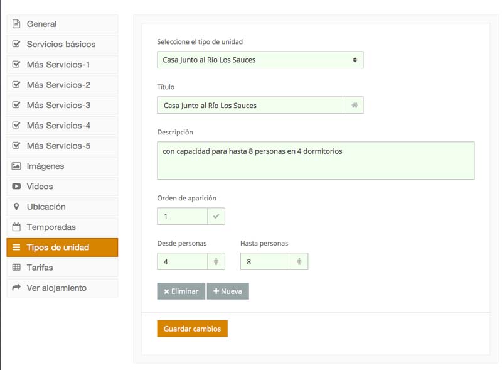
Task: Select the General sidebar item
Action: (x=62, y=24)
